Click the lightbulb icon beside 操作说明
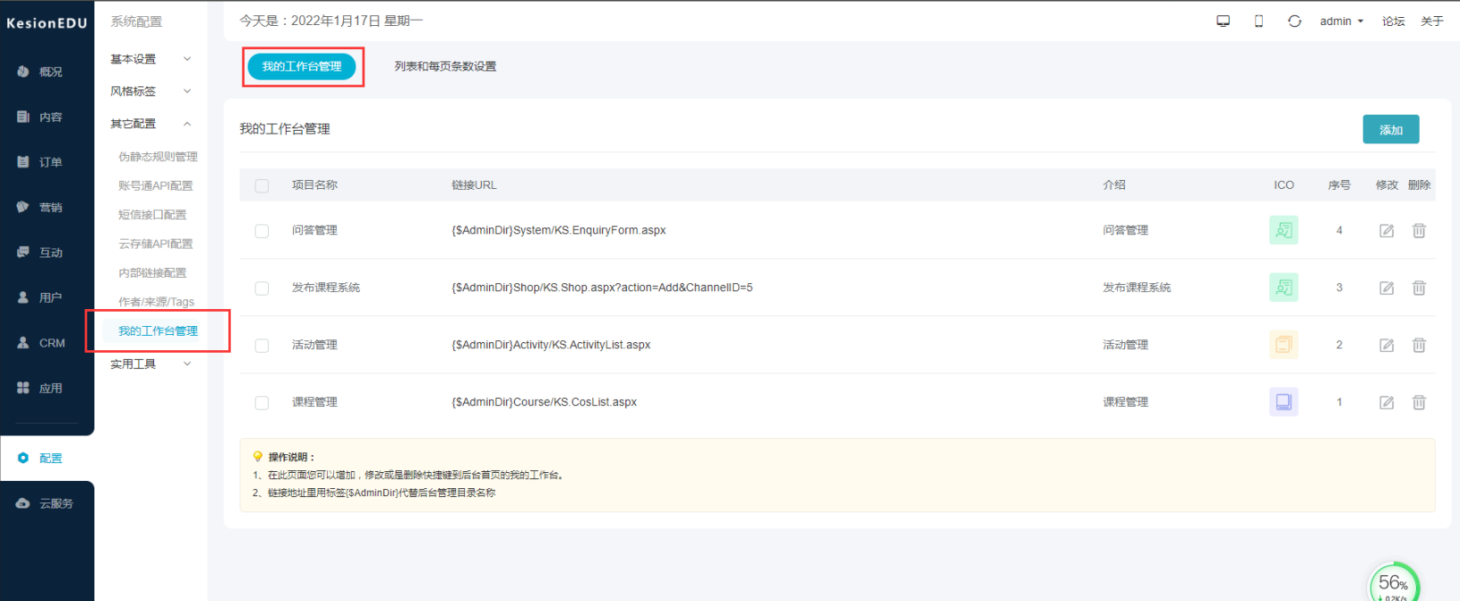The height and width of the screenshot is (601, 1460). [258, 456]
